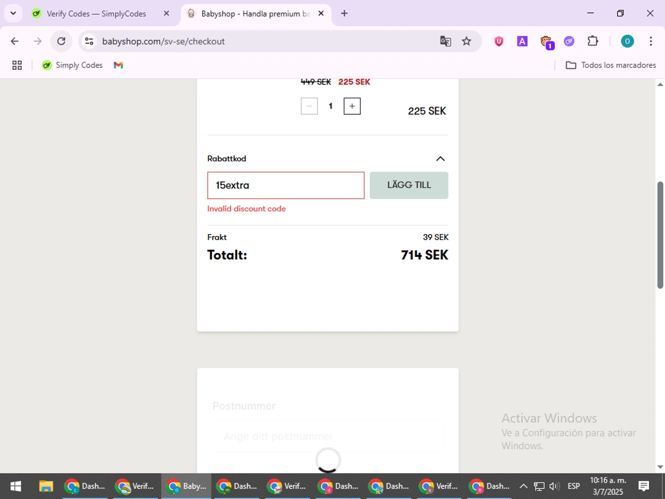
Task: Click the Invalid discount code message
Action: coord(246,208)
